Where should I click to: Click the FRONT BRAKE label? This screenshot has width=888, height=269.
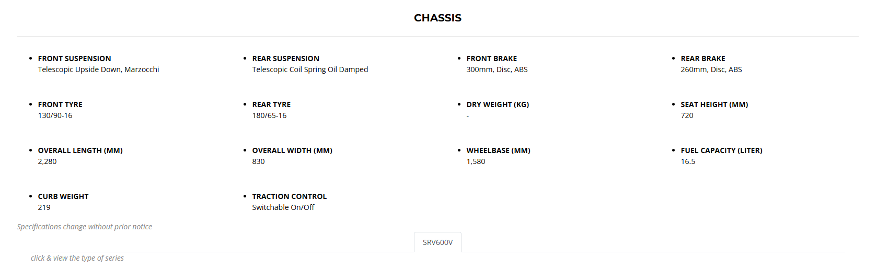pos(491,59)
